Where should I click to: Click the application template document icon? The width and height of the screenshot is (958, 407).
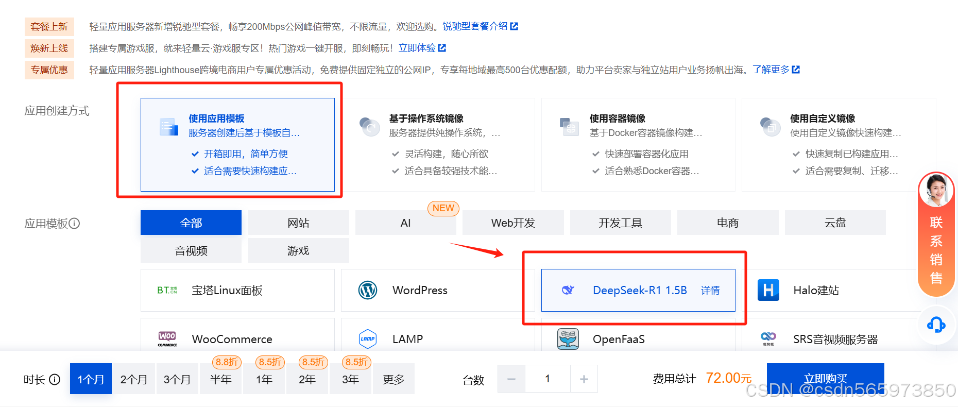click(168, 126)
